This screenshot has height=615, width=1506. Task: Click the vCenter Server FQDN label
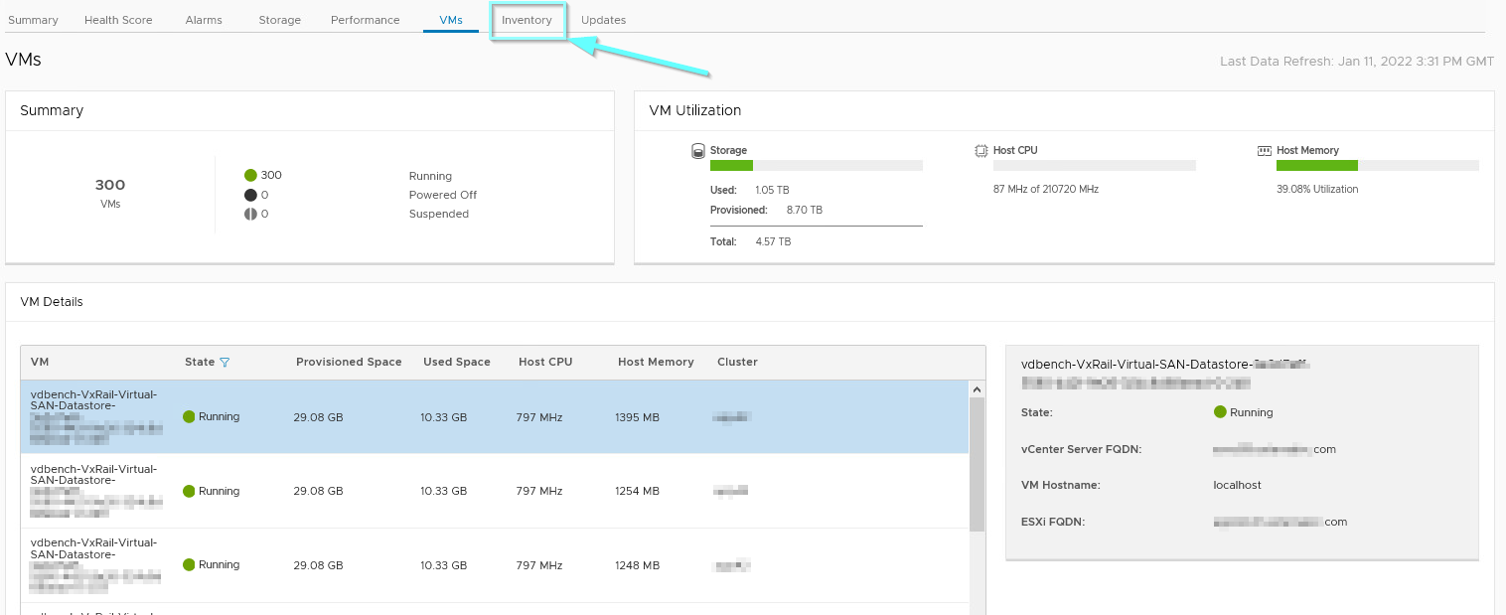point(1081,449)
